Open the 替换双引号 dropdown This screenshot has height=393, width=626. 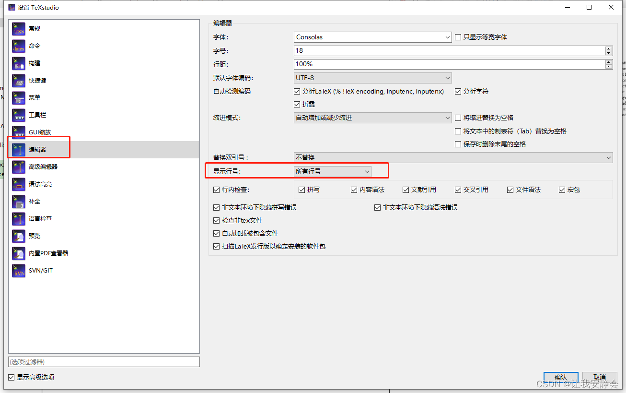(x=453, y=157)
